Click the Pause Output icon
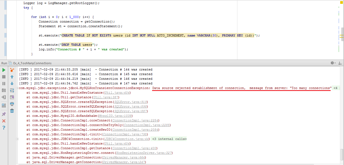The height and width of the screenshot is (165, 344). click(x=4, y=84)
